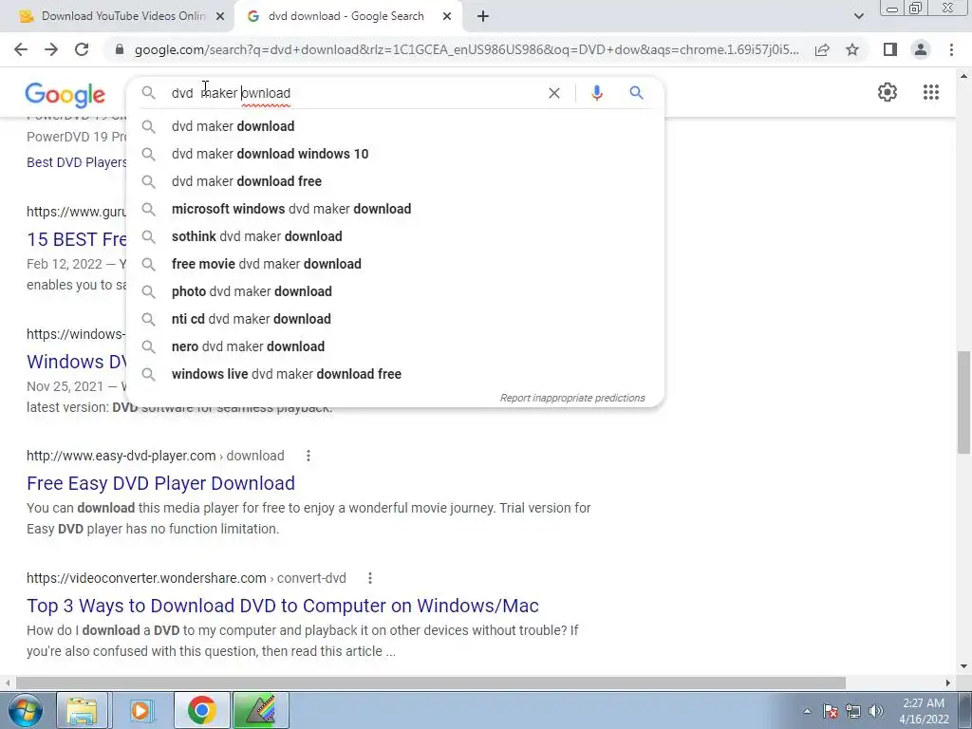This screenshot has width=972, height=729.
Task: Click the vertical scrollbar thumb
Action: [x=963, y=402]
